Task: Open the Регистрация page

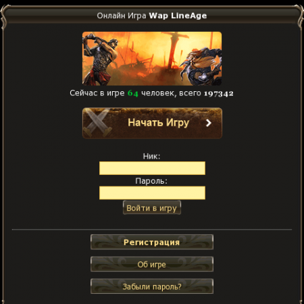Action: pos(152,242)
